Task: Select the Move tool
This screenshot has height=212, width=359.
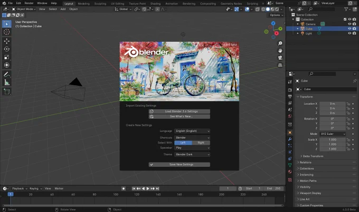Action: pyautogui.click(x=7, y=41)
